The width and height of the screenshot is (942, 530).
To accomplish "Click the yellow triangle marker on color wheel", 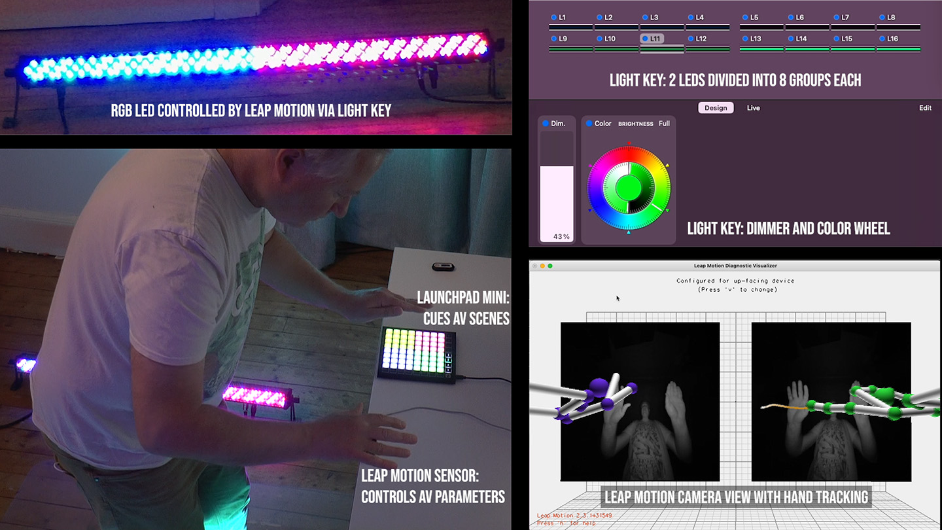I will 667,166.
